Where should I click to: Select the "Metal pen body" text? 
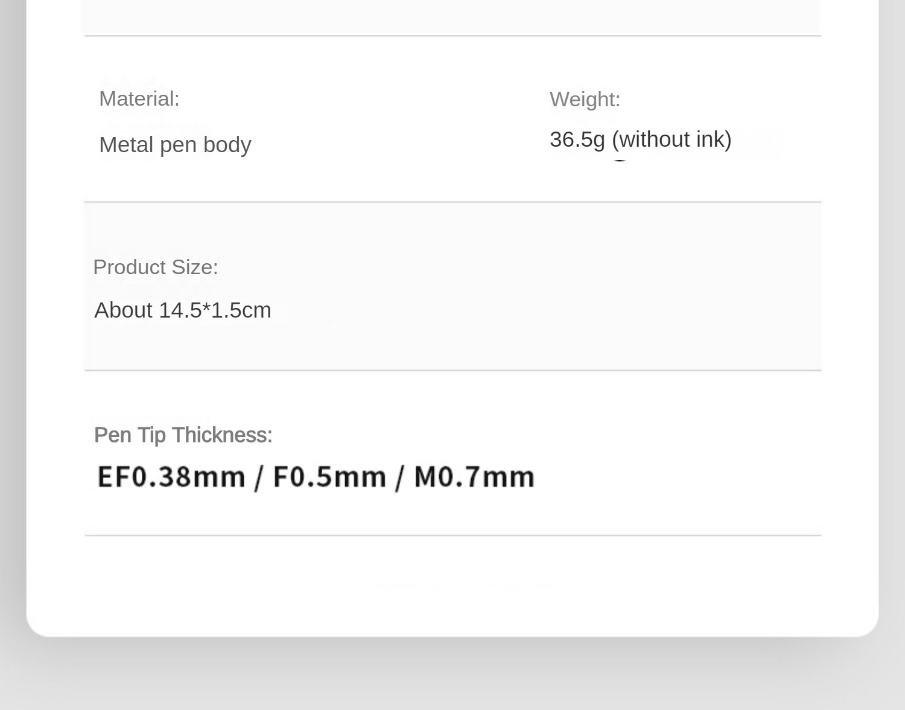174,145
